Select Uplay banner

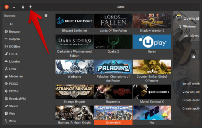point(152,42)
